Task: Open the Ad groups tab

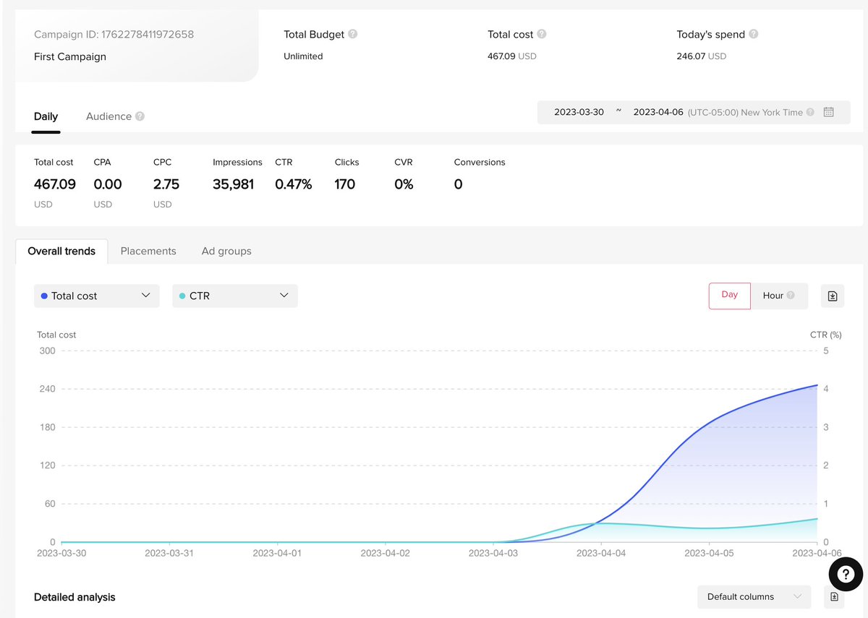Action: click(226, 252)
